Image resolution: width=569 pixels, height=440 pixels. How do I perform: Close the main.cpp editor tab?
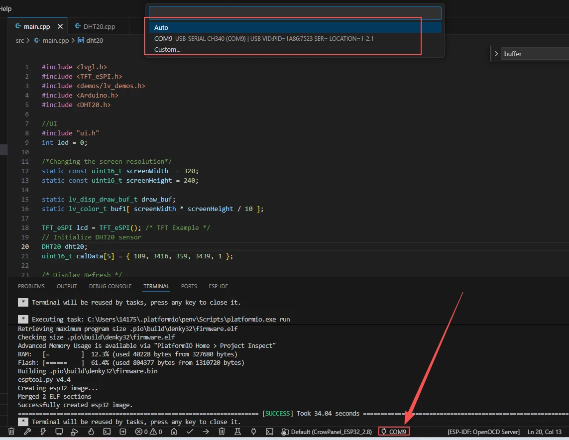(60, 26)
